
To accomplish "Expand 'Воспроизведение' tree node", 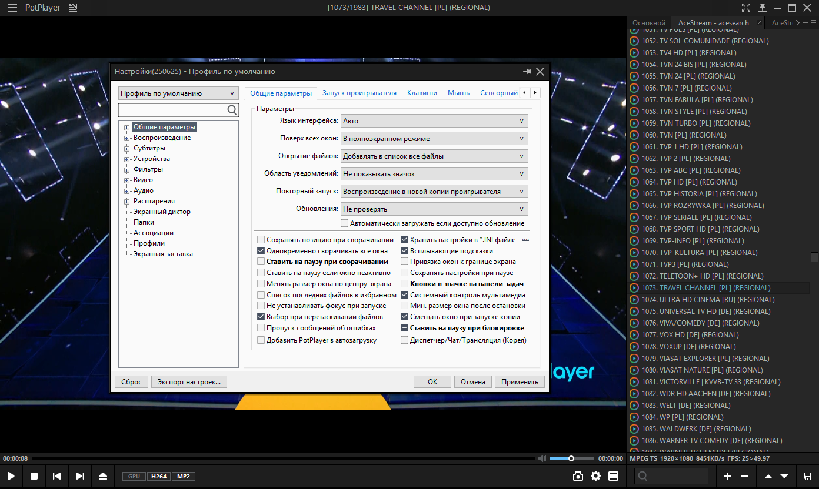I will click(126, 138).
